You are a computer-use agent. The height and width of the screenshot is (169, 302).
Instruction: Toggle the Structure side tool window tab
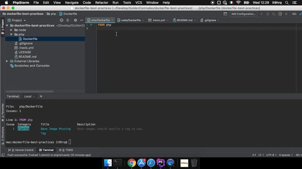click(x=2, y=136)
